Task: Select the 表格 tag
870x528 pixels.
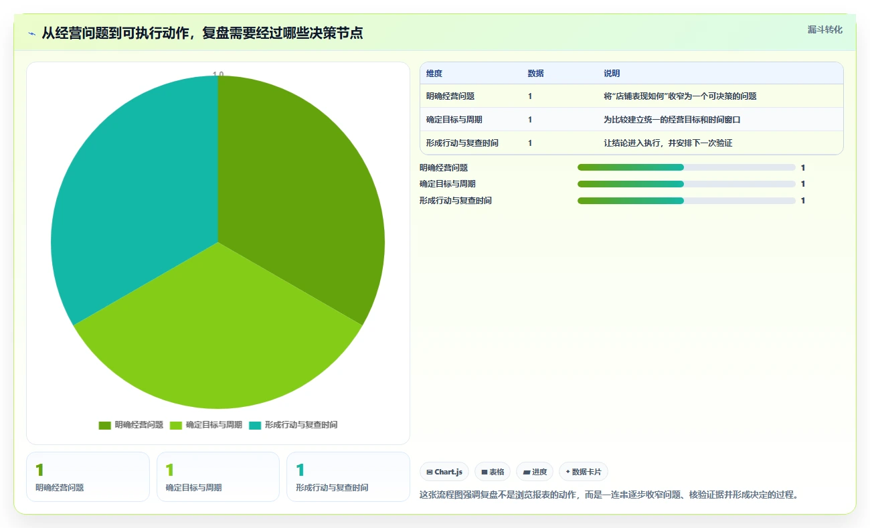Action: (x=493, y=472)
